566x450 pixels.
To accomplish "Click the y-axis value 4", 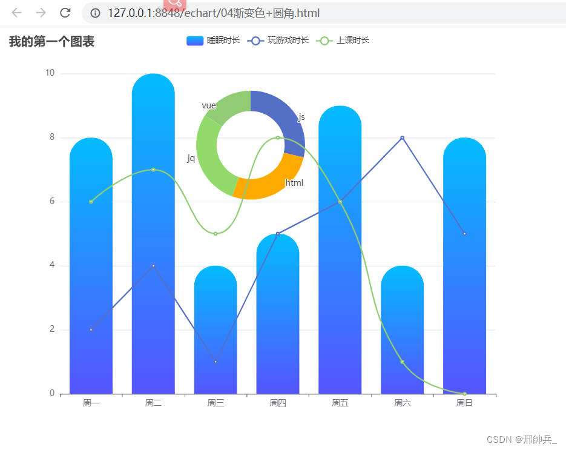I will (52, 265).
